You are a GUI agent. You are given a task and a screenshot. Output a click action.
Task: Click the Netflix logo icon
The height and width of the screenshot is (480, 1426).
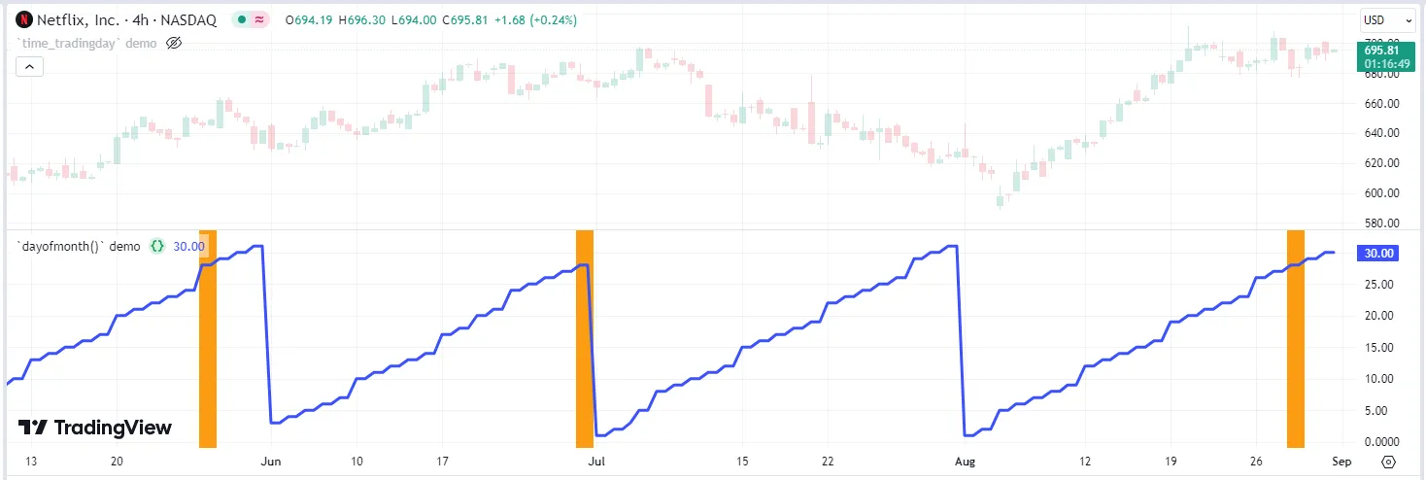pos(24,19)
